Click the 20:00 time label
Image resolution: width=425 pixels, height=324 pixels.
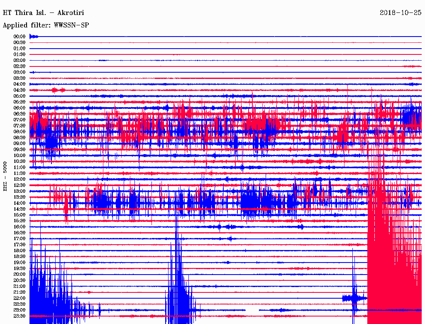pyautogui.click(x=20, y=274)
